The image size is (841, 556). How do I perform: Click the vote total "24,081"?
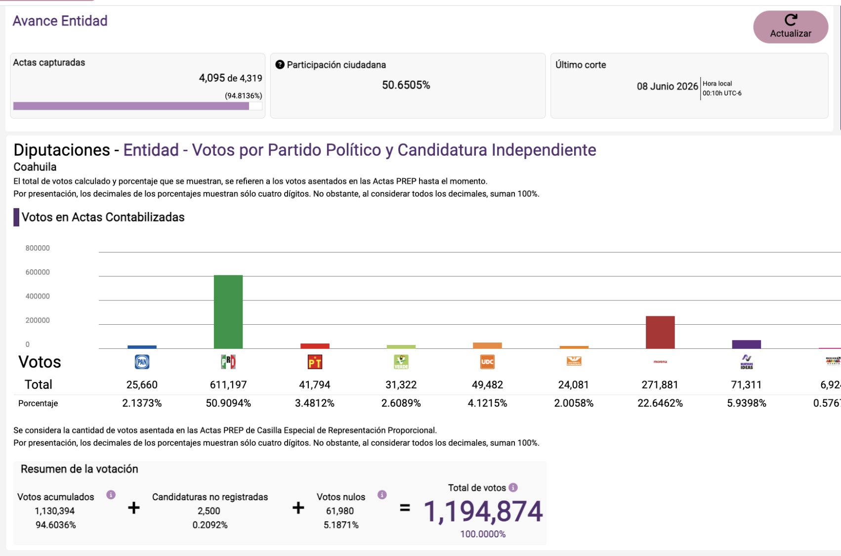click(x=574, y=385)
